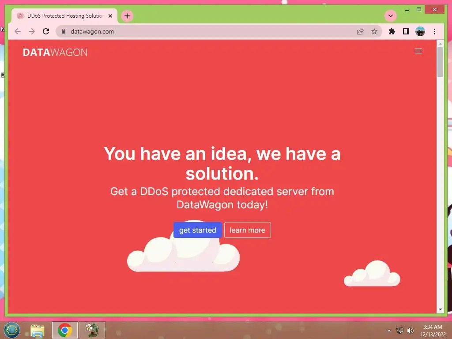Click page scrollbar down arrow
Screen dimensions: 452x339
[440, 309]
